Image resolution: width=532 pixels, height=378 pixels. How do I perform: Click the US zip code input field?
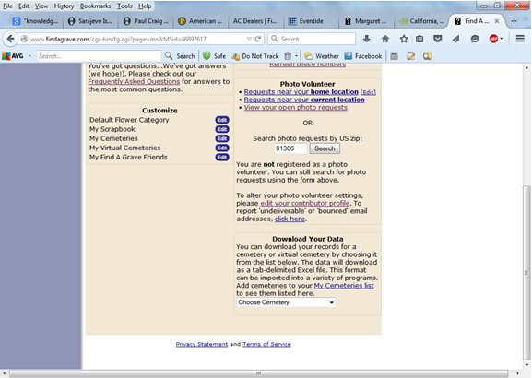(x=290, y=148)
